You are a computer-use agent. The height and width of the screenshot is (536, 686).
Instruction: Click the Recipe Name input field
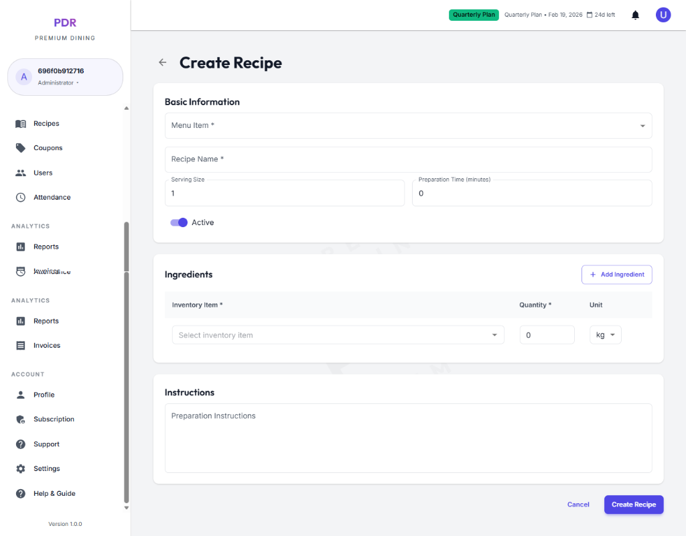point(408,159)
